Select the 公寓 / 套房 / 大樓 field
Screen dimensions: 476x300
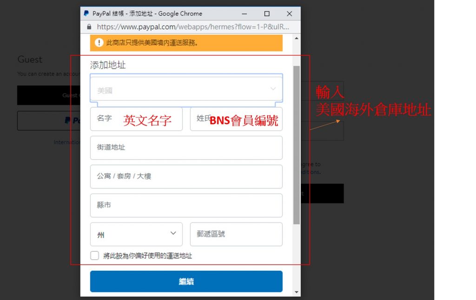[186, 176]
